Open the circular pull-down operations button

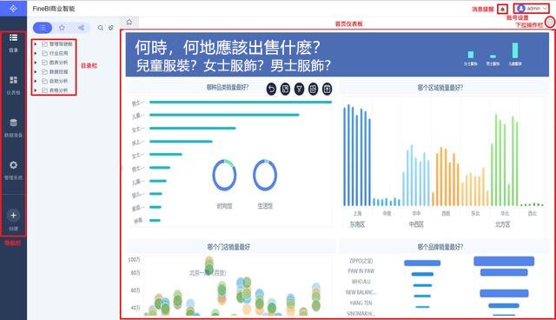(x=550, y=23)
